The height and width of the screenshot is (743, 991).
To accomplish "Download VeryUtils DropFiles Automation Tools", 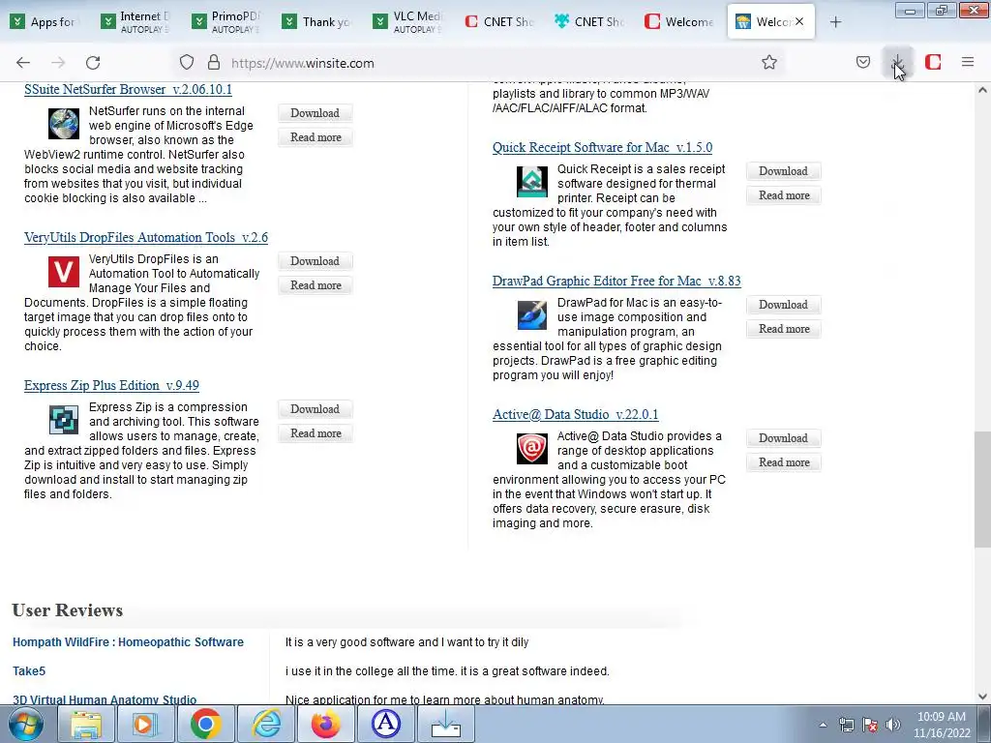I will 315,261.
